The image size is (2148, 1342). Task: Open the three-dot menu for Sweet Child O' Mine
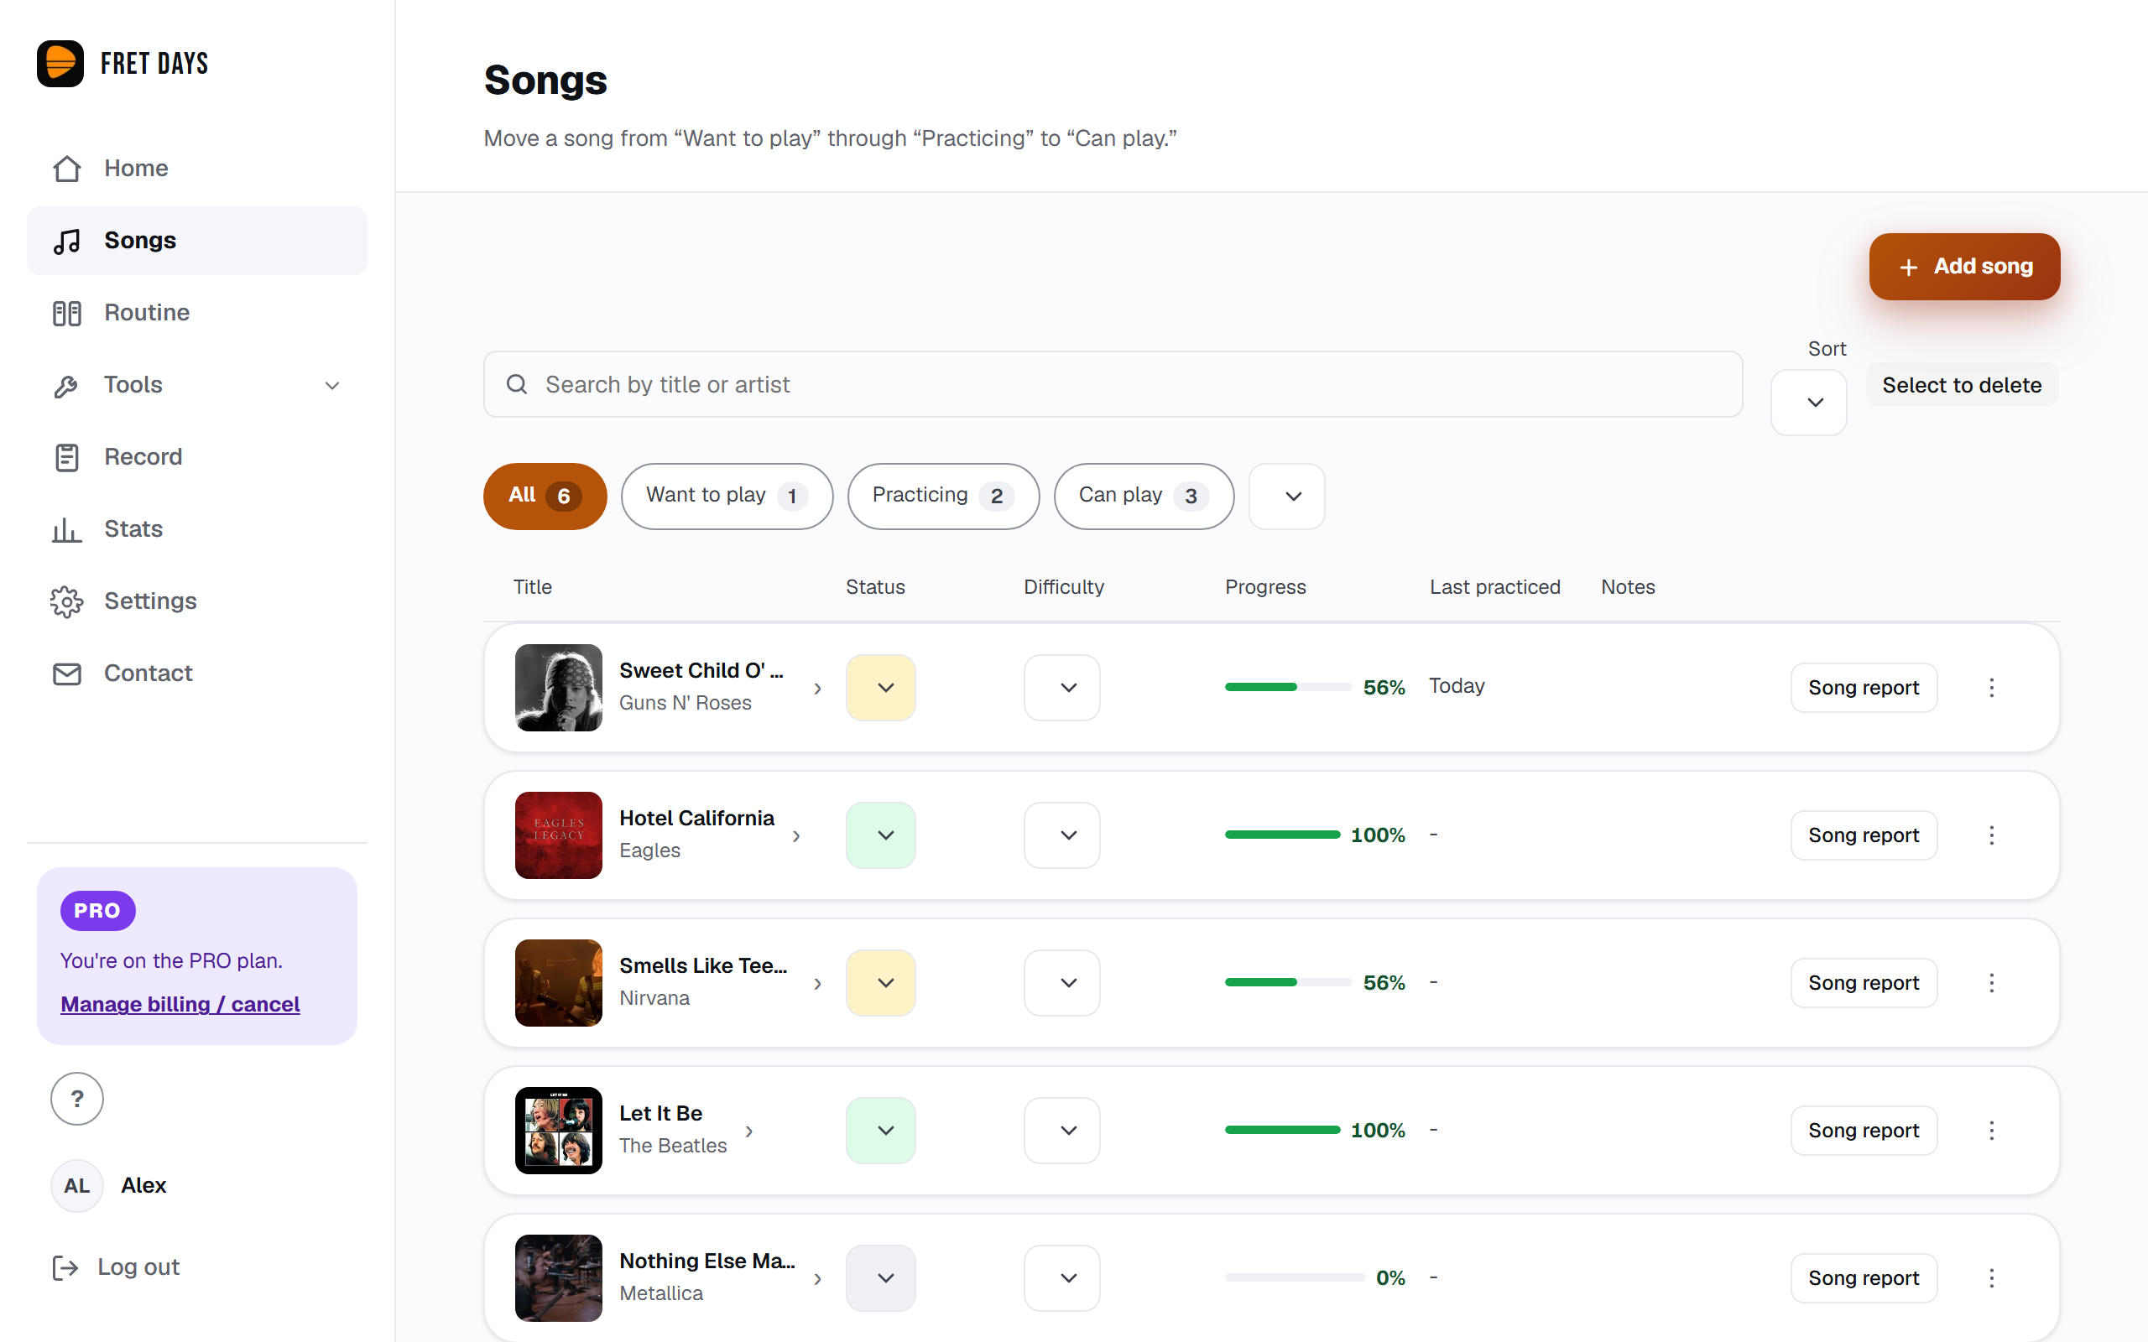pyautogui.click(x=1991, y=688)
